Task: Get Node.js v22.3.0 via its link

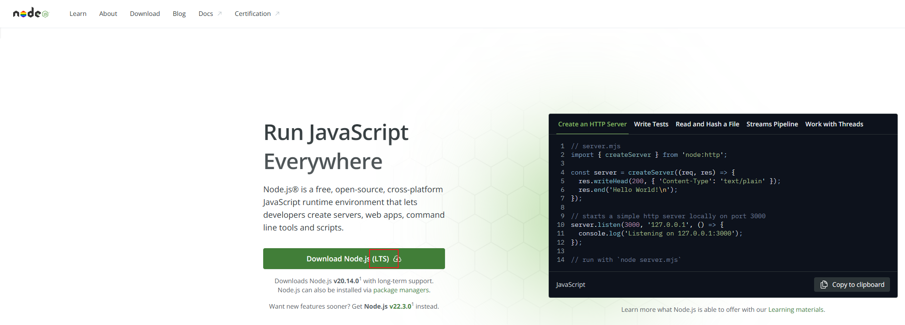Action: point(387,306)
